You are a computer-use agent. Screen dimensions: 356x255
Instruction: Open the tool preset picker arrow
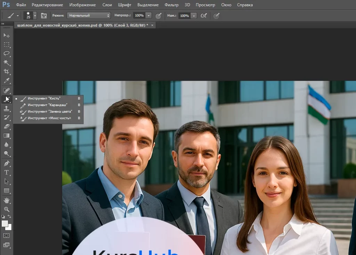pyautogui.click(x=18, y=16)
